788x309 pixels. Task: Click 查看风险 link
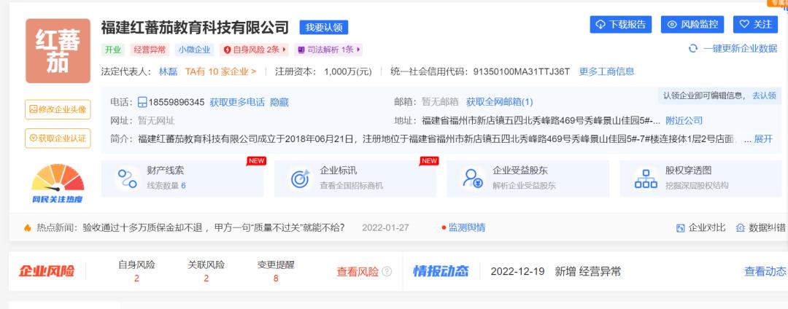pos(358,272)
